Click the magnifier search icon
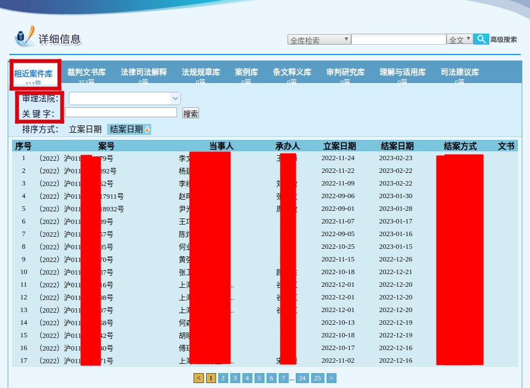The height and width of the screenshot is (388, 530). tap(481, 39)
